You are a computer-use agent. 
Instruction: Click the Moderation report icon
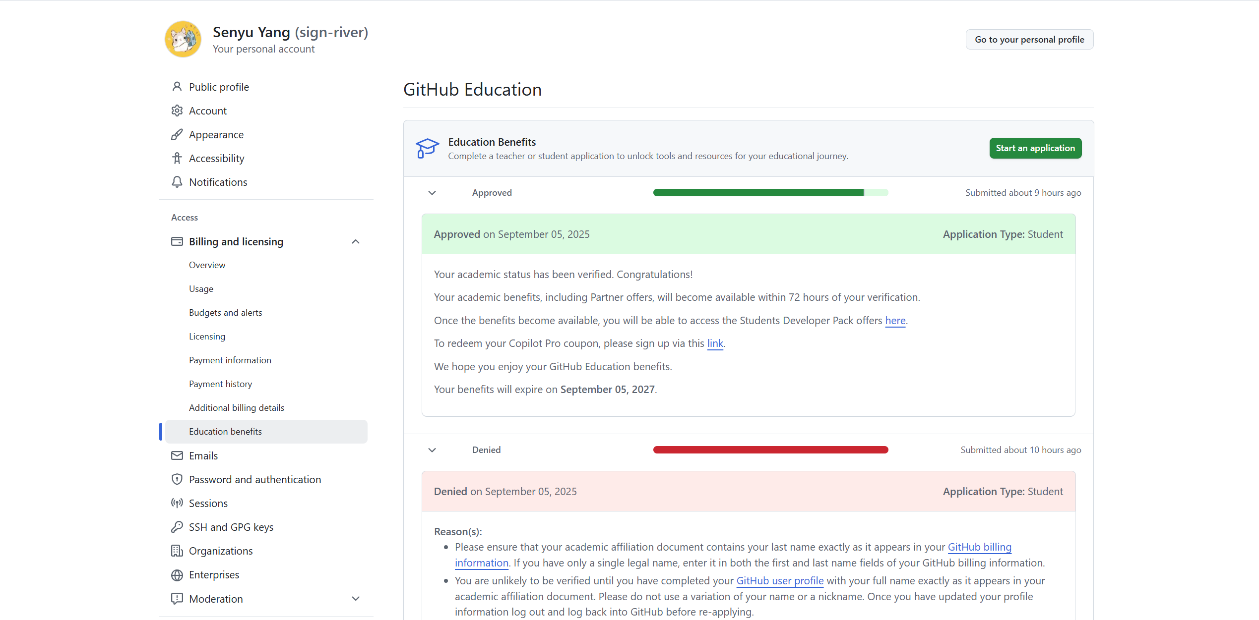[x=177, y=599]
